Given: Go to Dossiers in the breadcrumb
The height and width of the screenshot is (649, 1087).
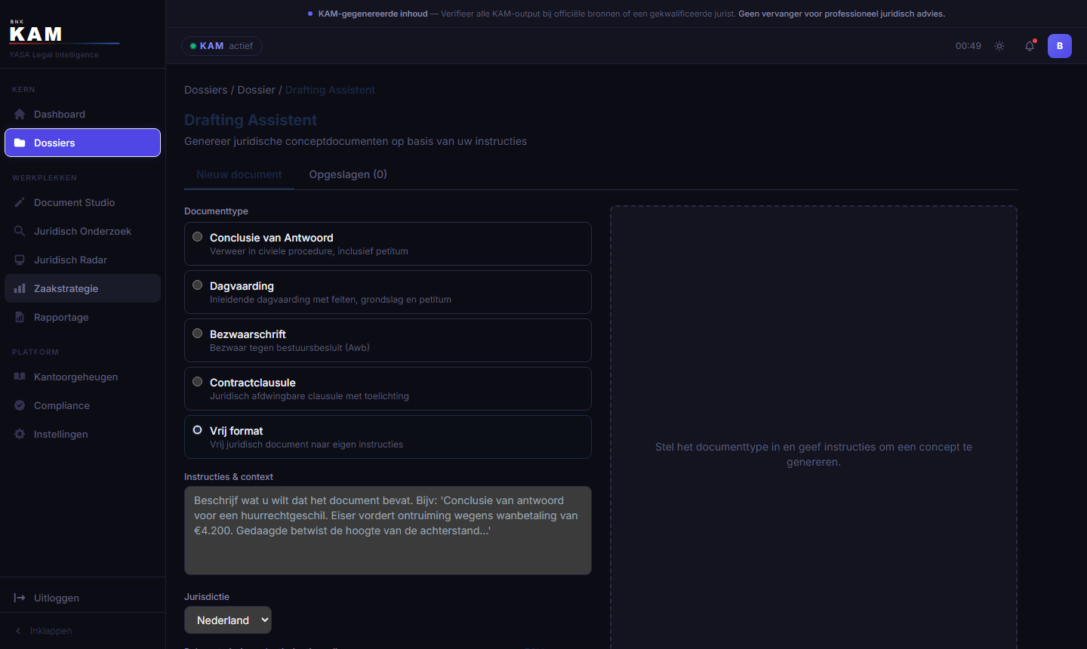Looking at the screenshot, I should (x=206, y=90).
